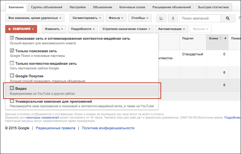Open the Объявления tab
The width and height of the screenshot is (241, 154).
pos(102,7)
